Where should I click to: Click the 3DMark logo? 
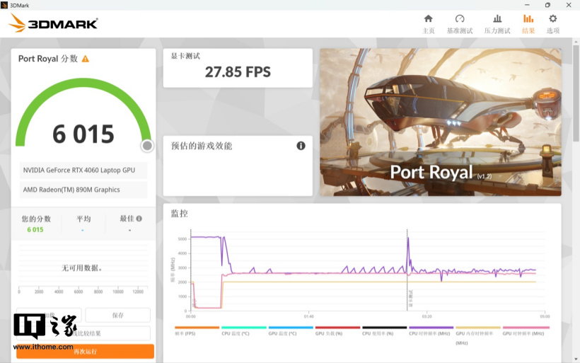pos(53,23)
